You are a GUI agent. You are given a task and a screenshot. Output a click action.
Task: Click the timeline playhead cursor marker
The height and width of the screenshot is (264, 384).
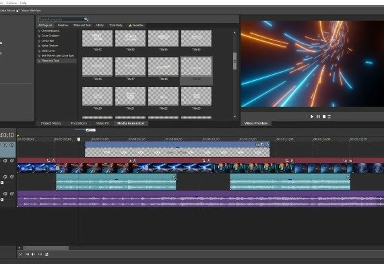(79, 139)
